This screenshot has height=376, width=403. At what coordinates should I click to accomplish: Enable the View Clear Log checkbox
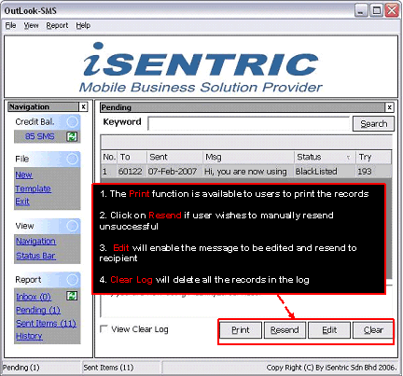coord(104,328)
